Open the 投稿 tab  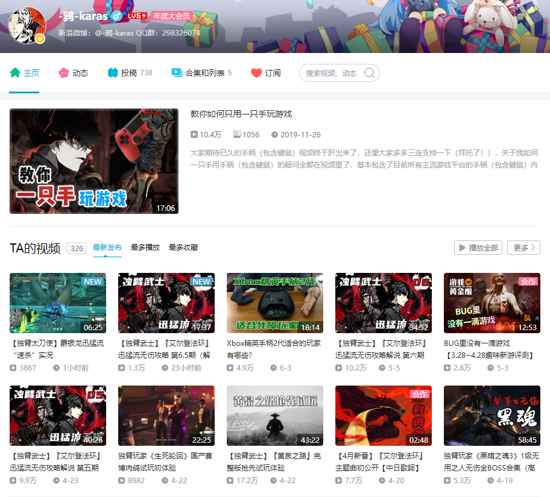pyautogui.click(x=130, y=73)
